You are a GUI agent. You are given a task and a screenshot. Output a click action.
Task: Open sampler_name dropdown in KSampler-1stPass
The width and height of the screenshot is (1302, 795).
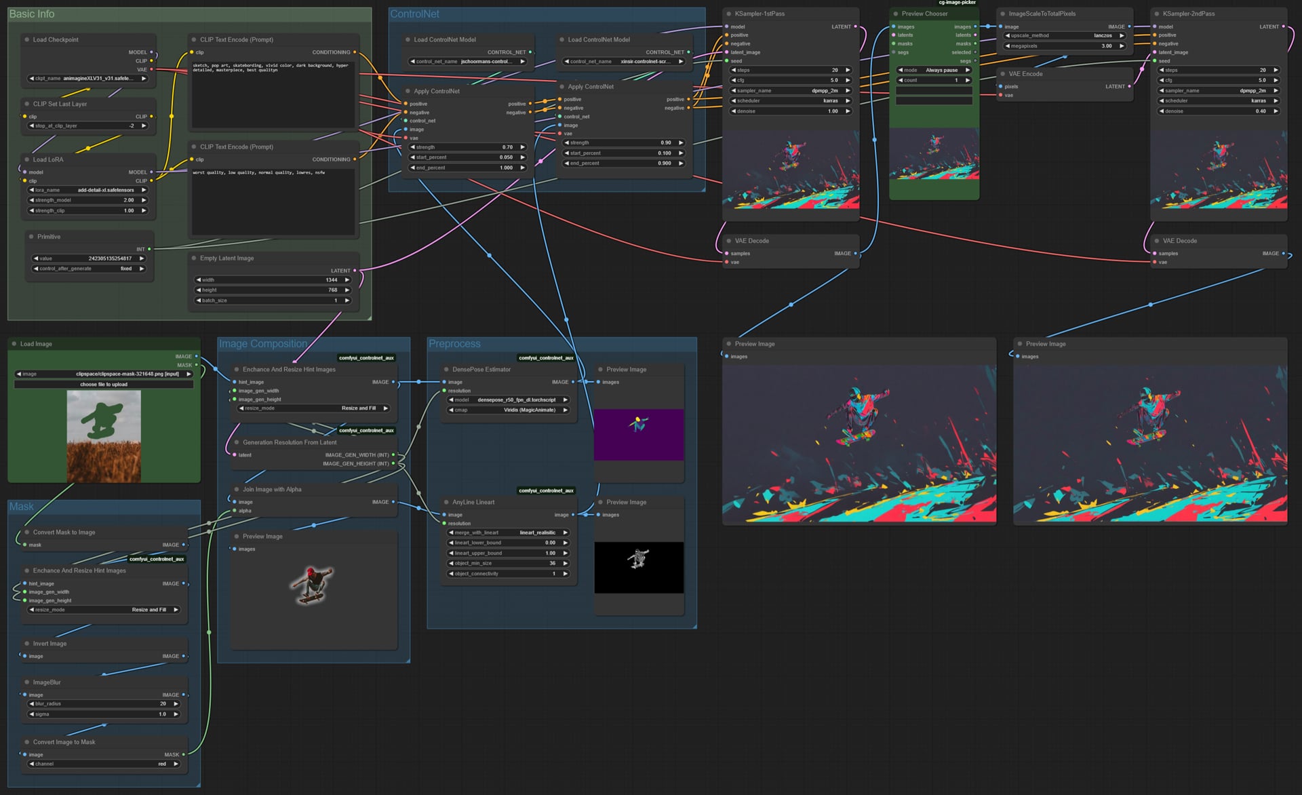point(790,90)
